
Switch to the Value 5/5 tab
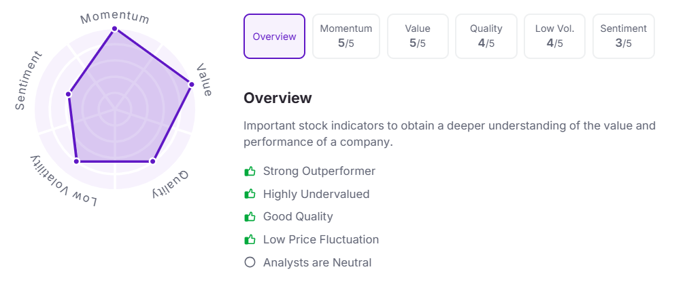coord(418,37)
